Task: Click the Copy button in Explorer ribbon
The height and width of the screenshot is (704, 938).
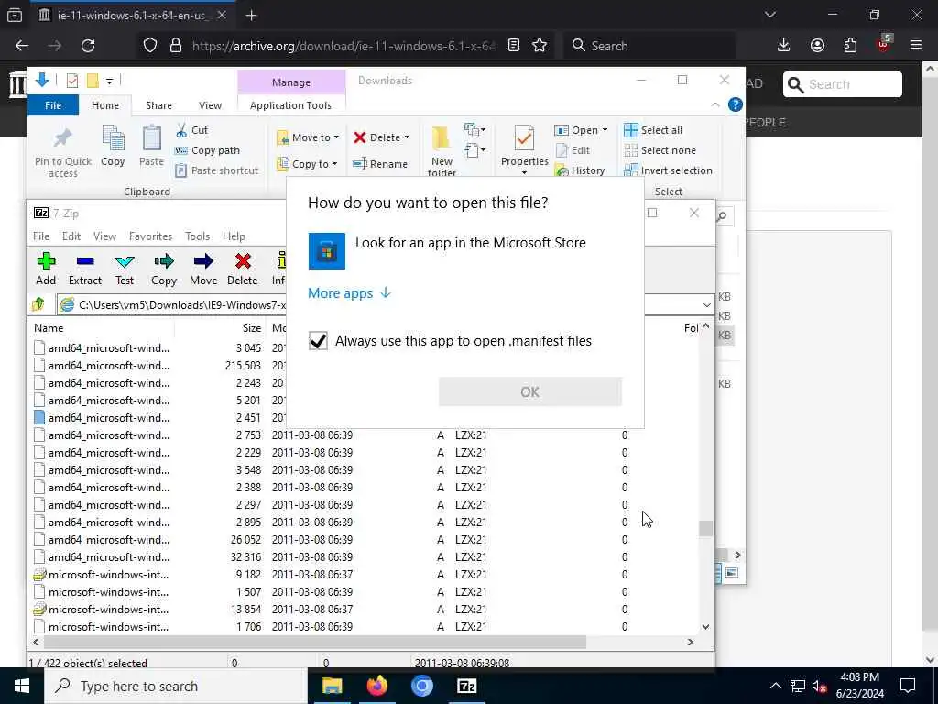Action: [113, 146]
